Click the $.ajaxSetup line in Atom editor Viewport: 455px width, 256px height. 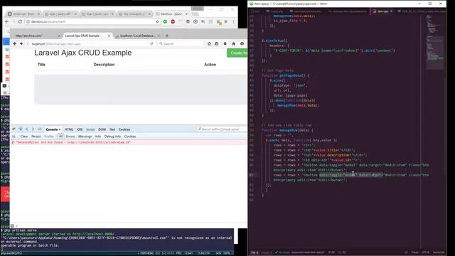tap(274, 41)
